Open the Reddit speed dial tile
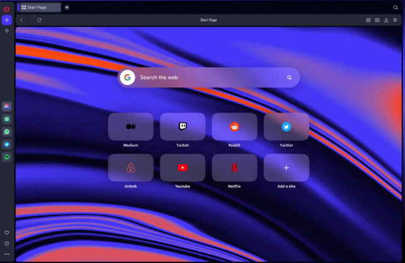 tap(234, 126)
